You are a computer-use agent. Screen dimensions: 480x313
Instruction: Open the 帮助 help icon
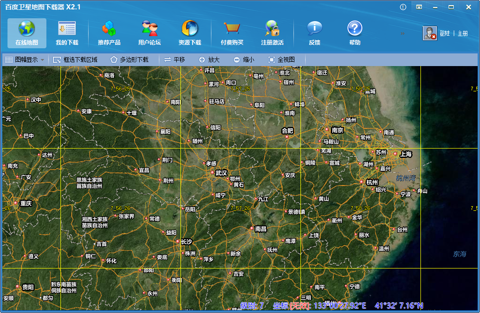point(355,29)
